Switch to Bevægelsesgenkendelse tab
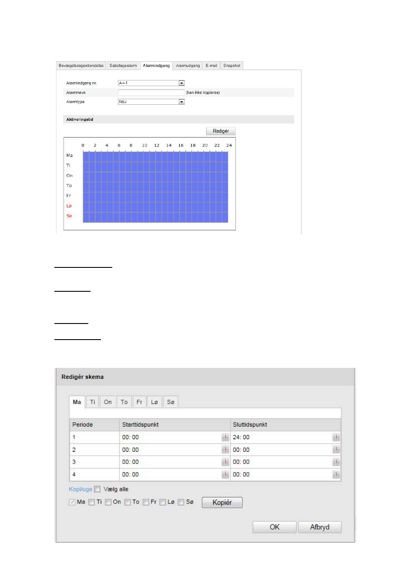 [81, 66]
